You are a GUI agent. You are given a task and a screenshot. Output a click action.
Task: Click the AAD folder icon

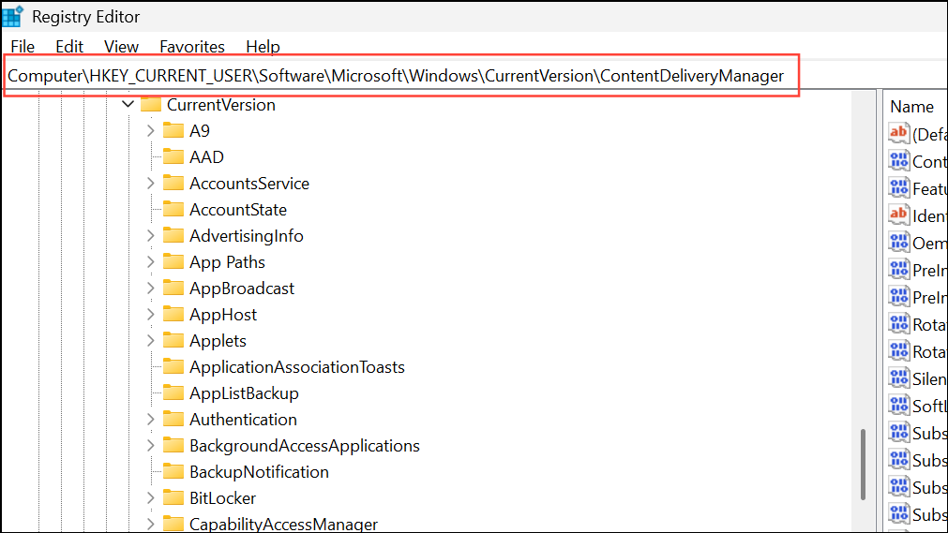tap(173, 157)
